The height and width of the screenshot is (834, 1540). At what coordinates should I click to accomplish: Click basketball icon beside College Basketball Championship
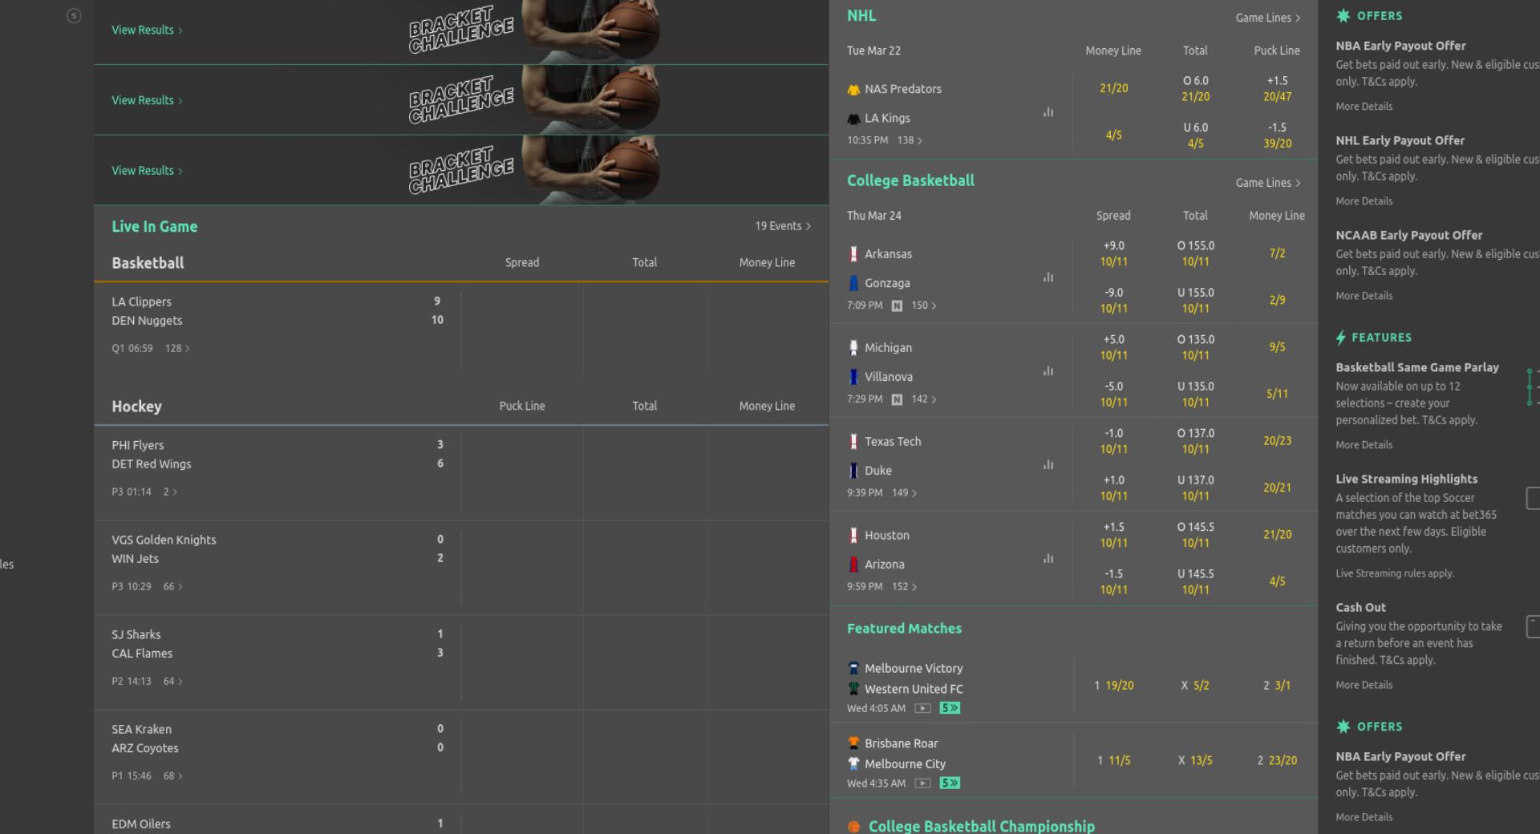(853, 827)
